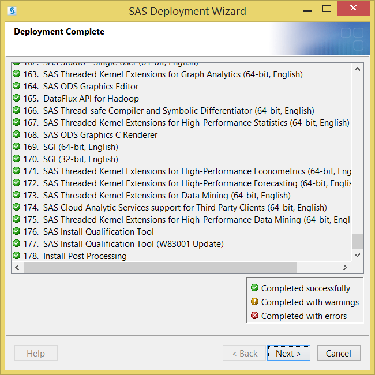Viewport: 375px width, 375px height.
Task: Select row 172 High-Performance Forecasting extensions
Action: (182, 183)
